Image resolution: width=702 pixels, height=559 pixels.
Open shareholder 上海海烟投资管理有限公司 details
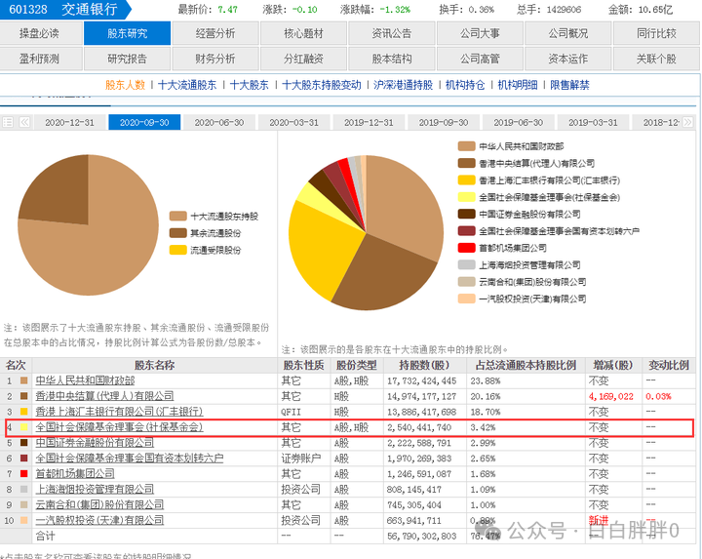pos(95,490)
